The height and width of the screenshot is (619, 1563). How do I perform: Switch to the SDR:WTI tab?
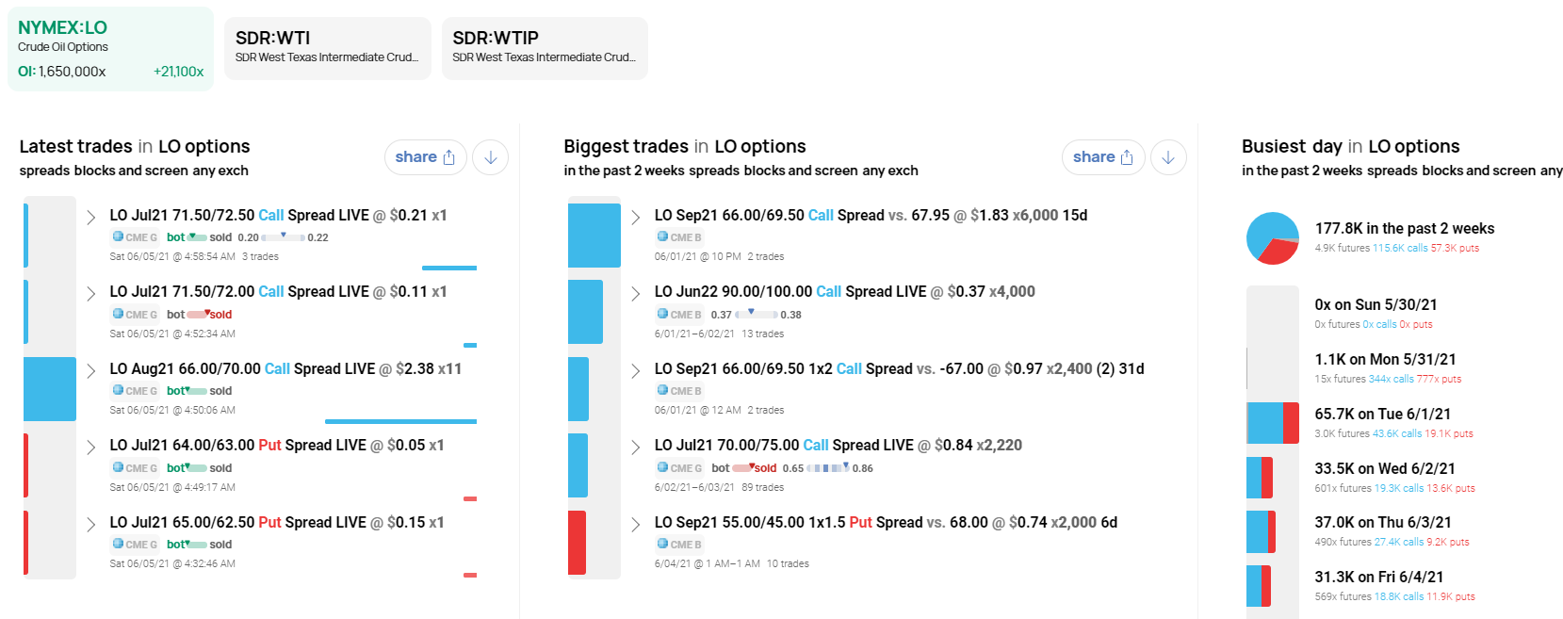point(328,48)
